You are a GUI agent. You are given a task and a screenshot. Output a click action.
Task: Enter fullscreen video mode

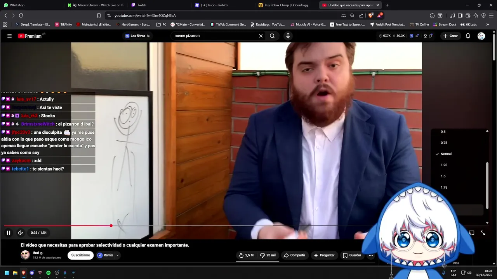pos(483,233)
